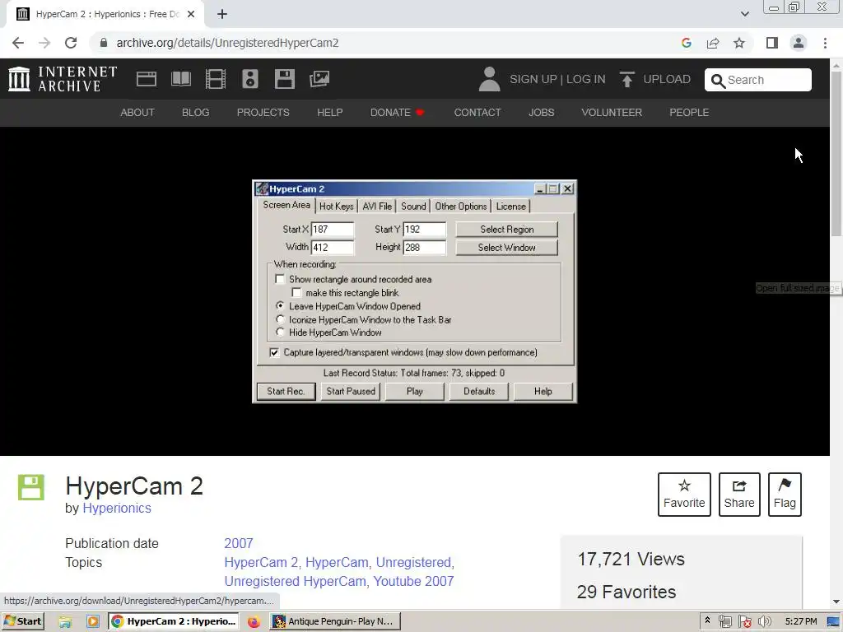Click the Upload arrow icon

[626, 79]
